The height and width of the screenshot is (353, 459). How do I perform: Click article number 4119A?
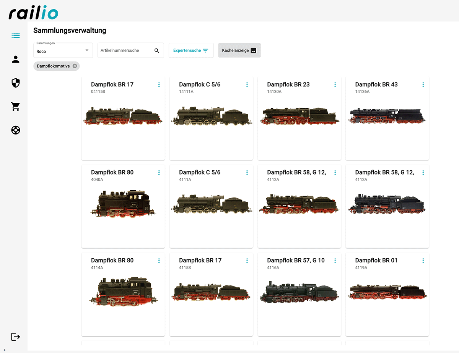coord(361,267)
